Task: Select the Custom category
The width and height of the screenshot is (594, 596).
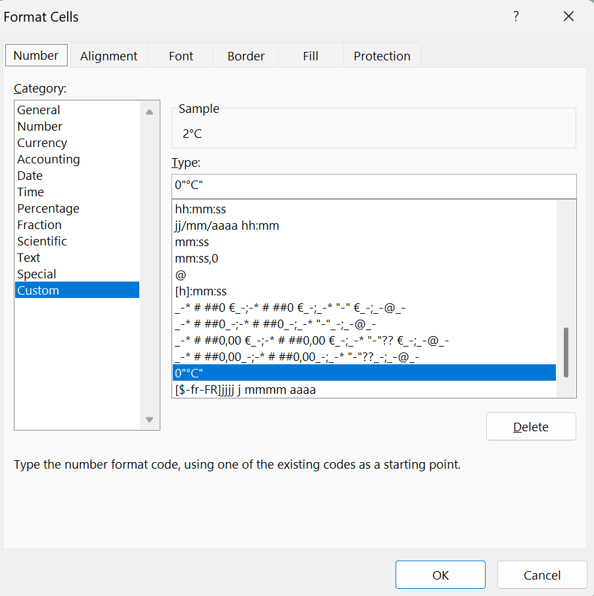Action: click(x=78, y=290)
